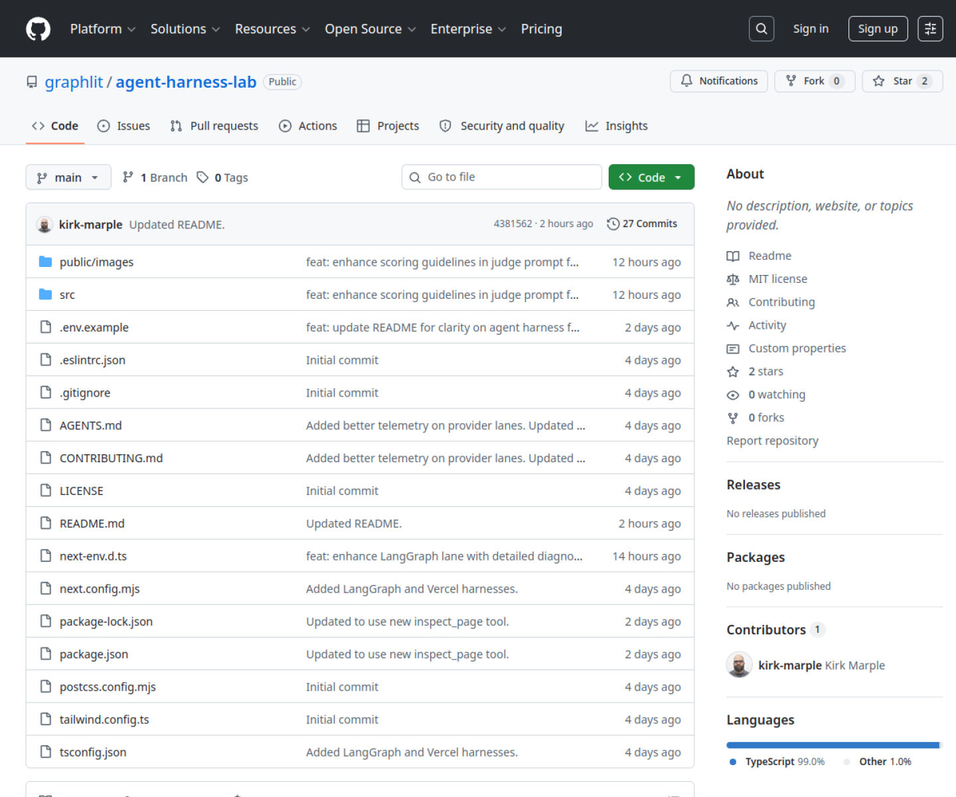
Task: Open the next.config.mjs file
Action: (100, 589)
